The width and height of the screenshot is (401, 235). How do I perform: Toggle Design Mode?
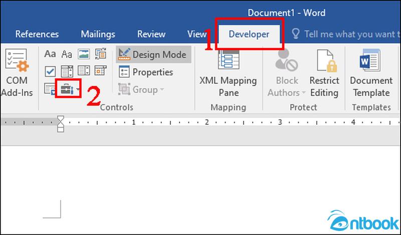click(153, 55)
